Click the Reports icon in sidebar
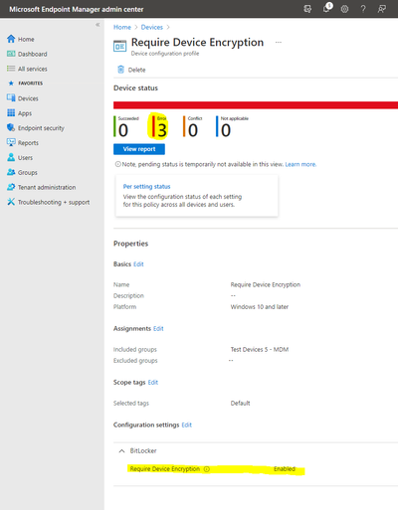This screenshot has height=510, width=398. (11, 142)
